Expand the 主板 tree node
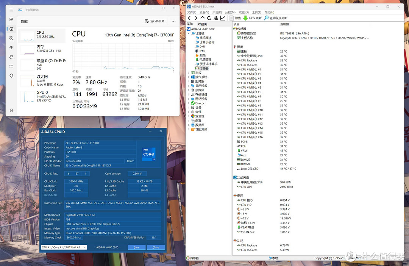The image size is (409, 266). (x=189, y=73)
